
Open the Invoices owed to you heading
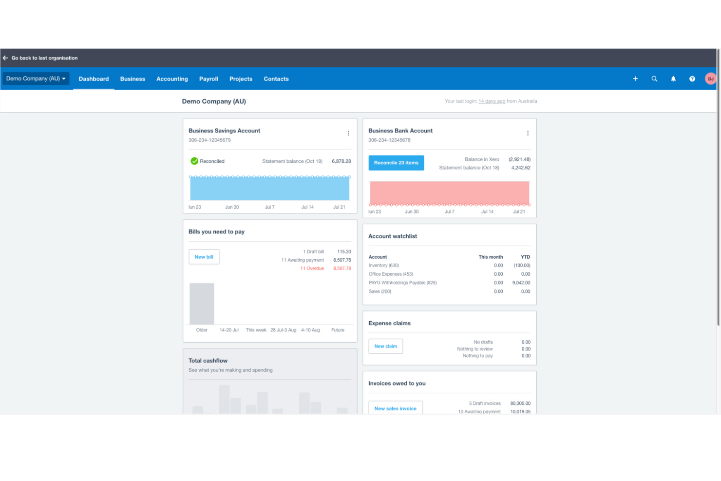[x=397, y=384]
